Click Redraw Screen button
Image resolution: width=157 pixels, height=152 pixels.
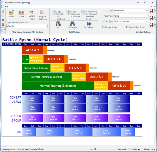point(110,27)
